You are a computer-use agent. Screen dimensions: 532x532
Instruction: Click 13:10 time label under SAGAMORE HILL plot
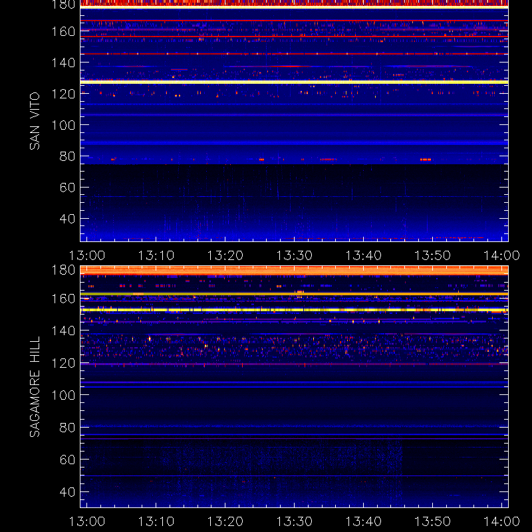point(156,521)
